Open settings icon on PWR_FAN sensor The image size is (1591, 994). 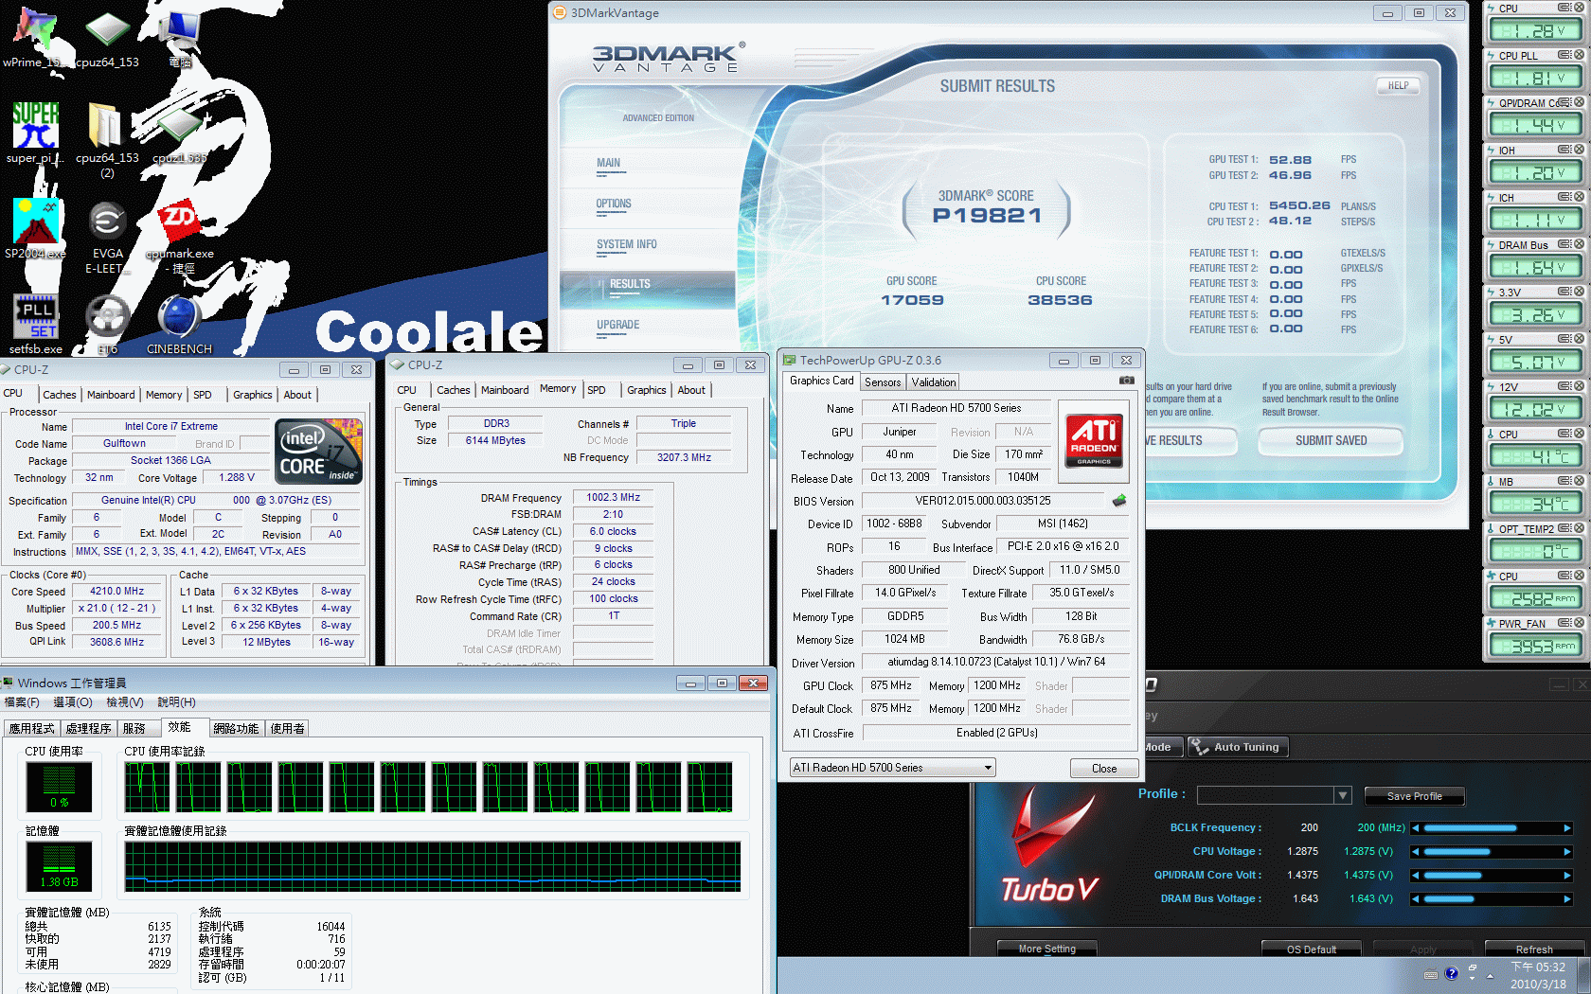1564,623
